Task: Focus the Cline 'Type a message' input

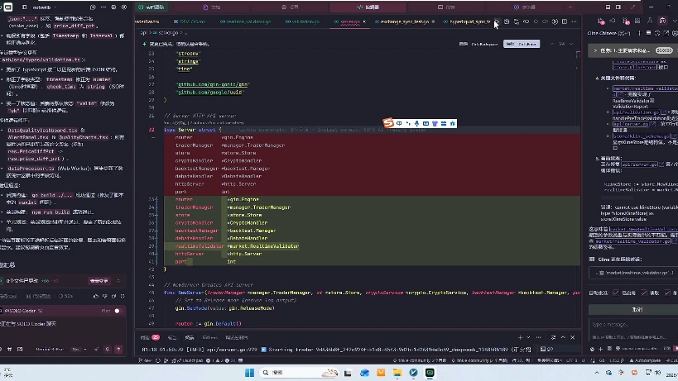Action: tap(633, 325)
